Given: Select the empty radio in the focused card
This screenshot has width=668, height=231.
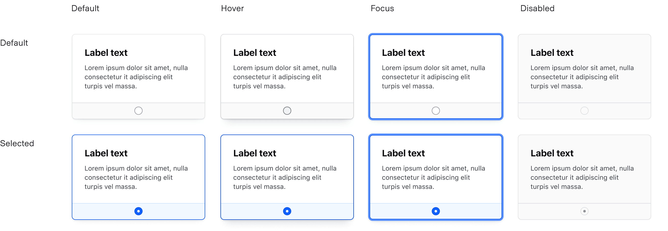Looking at the screenshot, I should [x=436, y=111].
